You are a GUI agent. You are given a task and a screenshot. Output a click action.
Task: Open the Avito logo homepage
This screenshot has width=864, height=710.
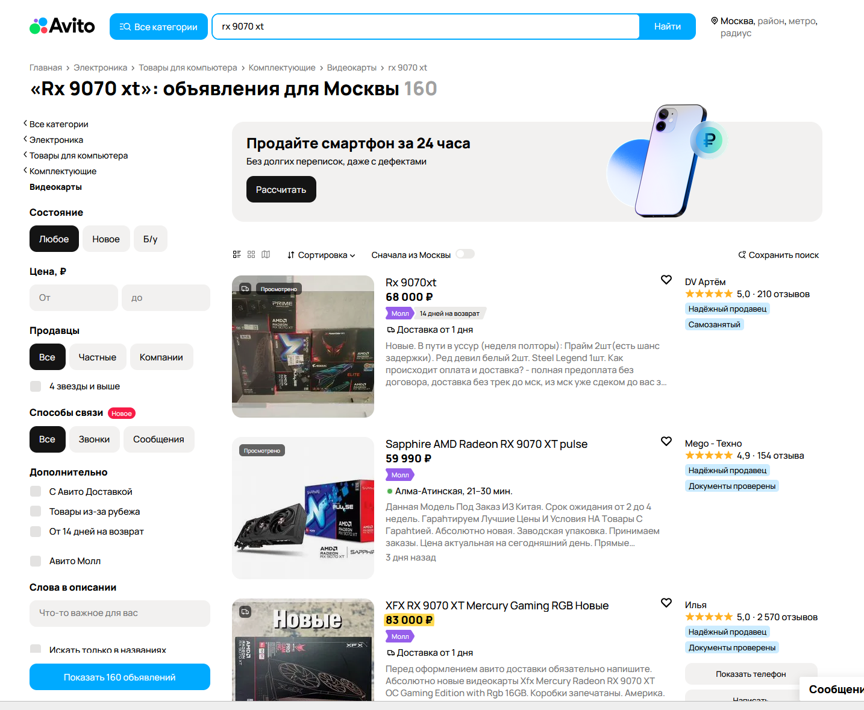(x=62, y=26)
